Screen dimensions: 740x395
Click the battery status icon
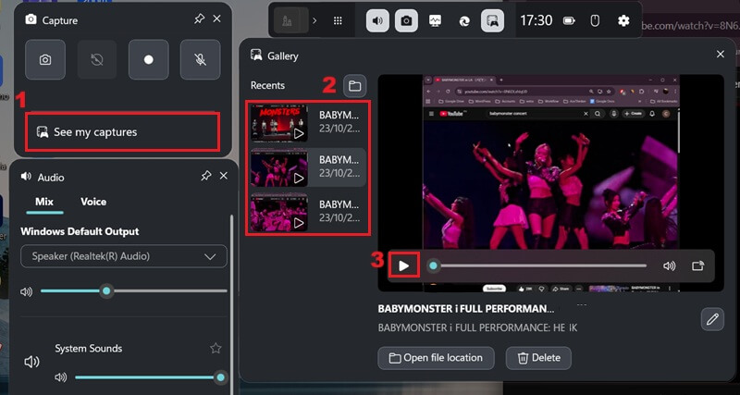[x=570, y=20]
